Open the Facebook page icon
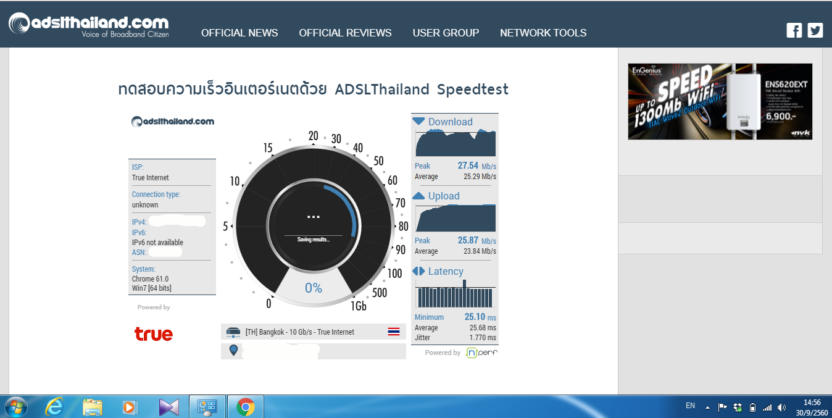The width and height of the screenshot is (832, 418). [x=794, y=30]
